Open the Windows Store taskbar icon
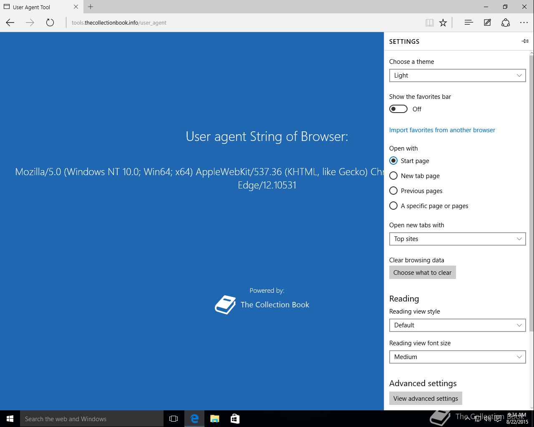534x427 pixels. pos(235,419)
